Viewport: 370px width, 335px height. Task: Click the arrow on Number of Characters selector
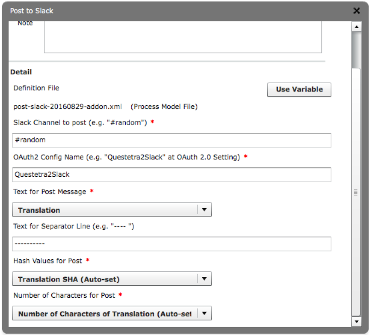204,313
